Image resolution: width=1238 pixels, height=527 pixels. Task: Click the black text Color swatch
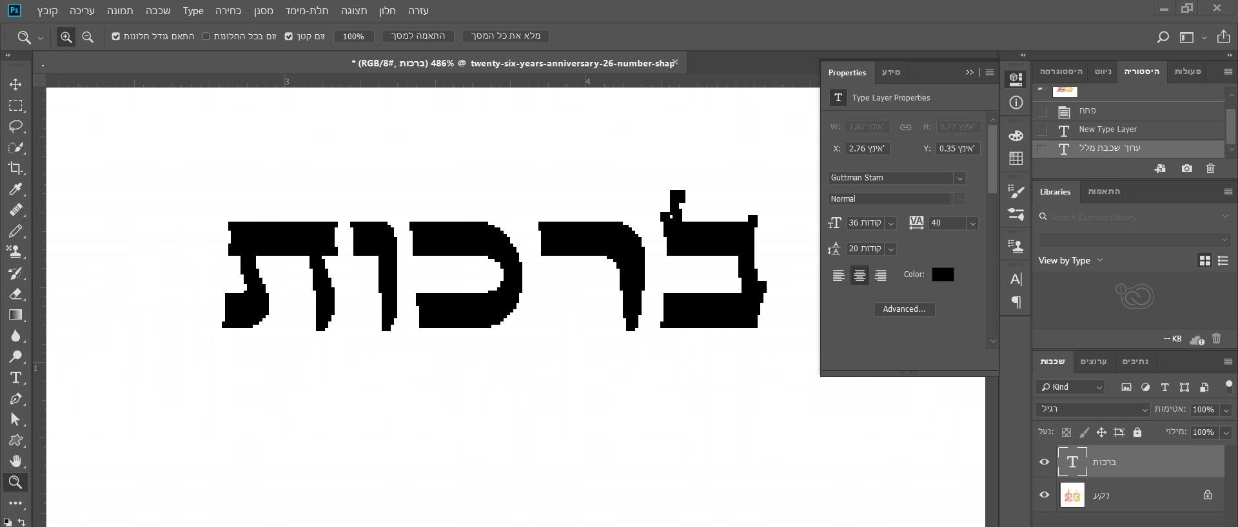[942, 274]
